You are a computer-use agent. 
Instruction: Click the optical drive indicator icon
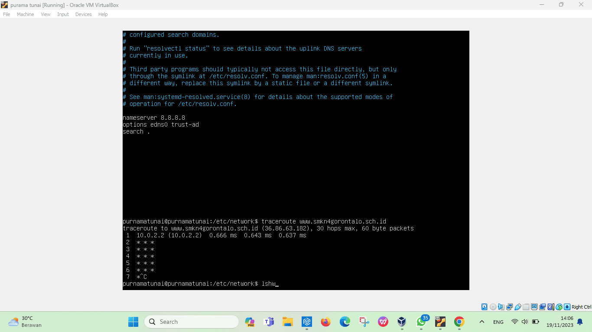pos(493,307)
